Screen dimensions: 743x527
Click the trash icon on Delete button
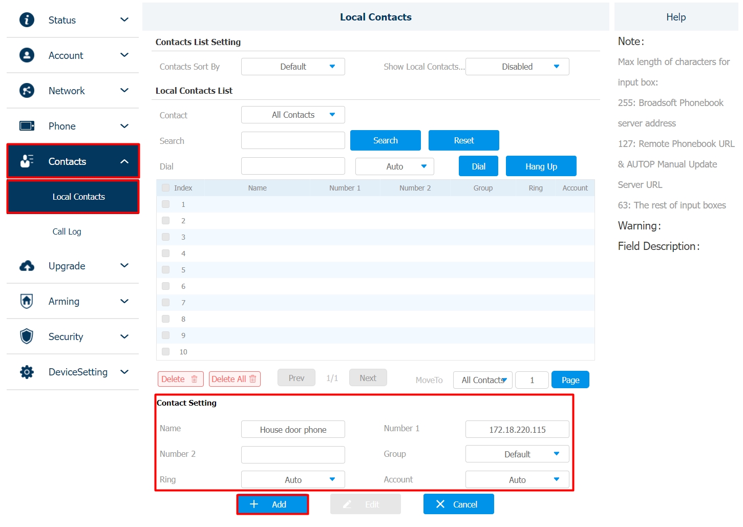(194, 379)
